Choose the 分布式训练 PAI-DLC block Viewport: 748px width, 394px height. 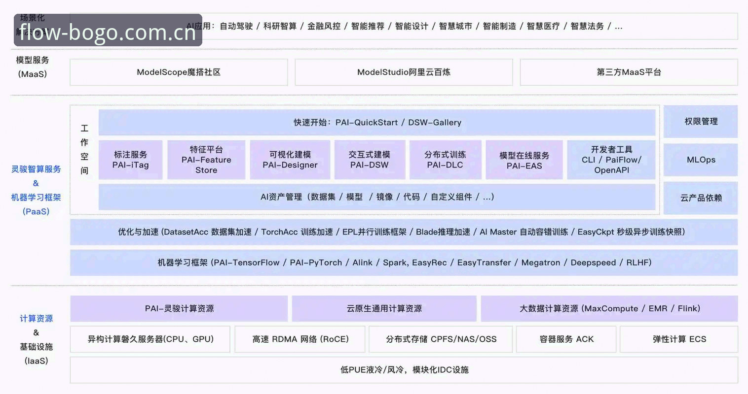pos(445,160)
